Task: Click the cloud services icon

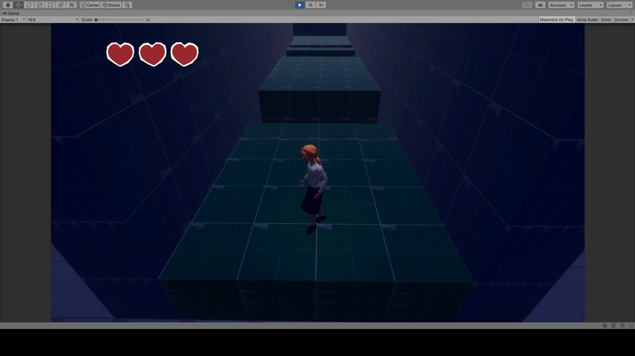Action: [x=540, y=5]
